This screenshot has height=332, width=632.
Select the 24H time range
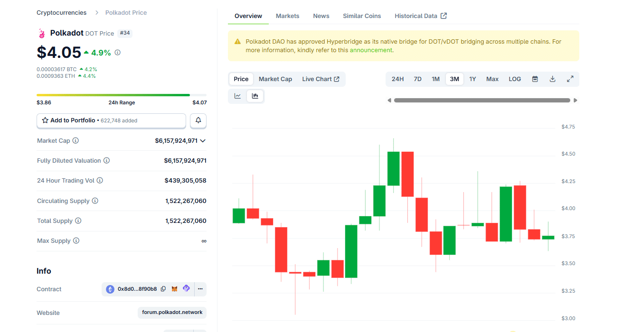pyautogui.click(x=398, y=79)
